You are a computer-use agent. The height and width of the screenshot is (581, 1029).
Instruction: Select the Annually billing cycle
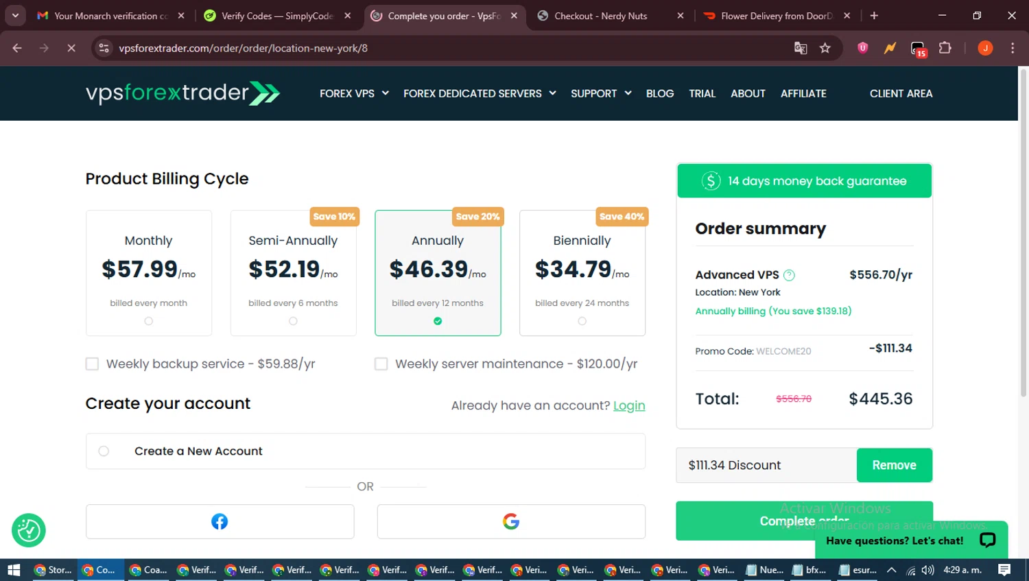(x=438, y=273)
